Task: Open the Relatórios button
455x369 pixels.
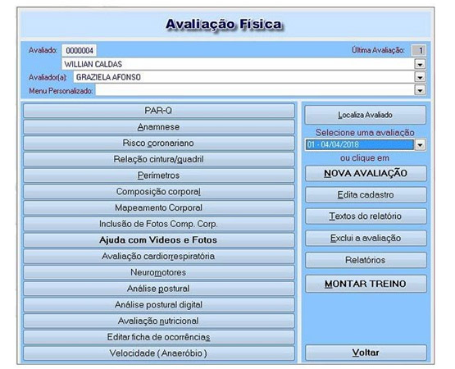Action: [x=366, y=260]
